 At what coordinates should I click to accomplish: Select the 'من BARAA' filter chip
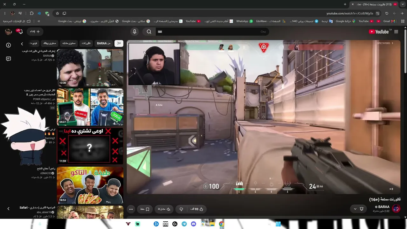click(x=104, y=43)
